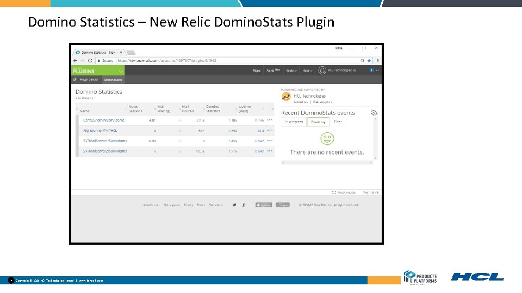Close the Domino Statistics browser tab

[121, 53]
